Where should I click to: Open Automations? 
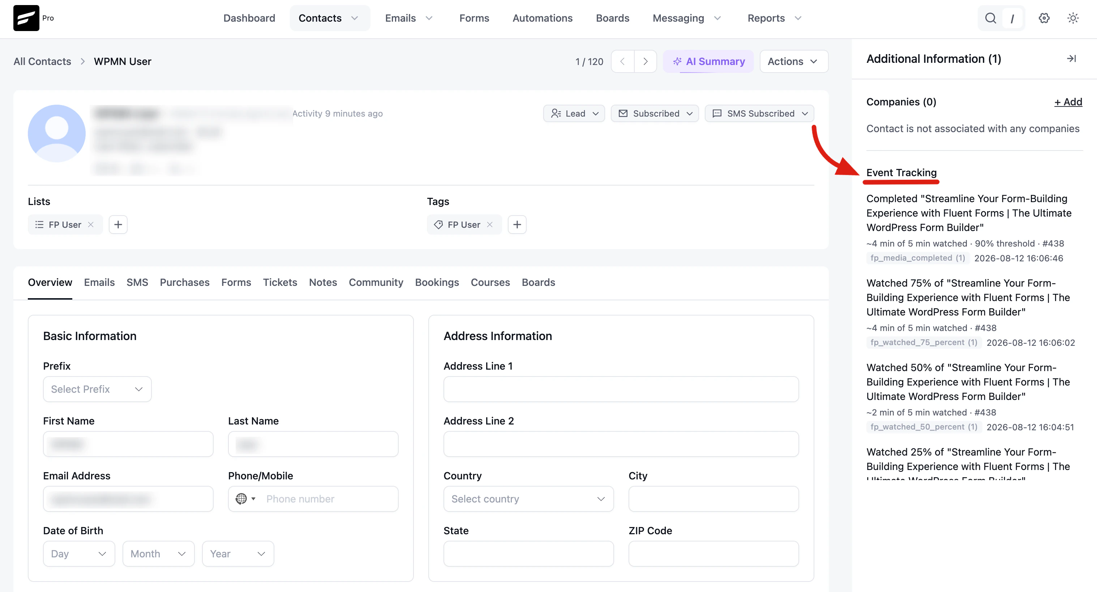point(542,18)
